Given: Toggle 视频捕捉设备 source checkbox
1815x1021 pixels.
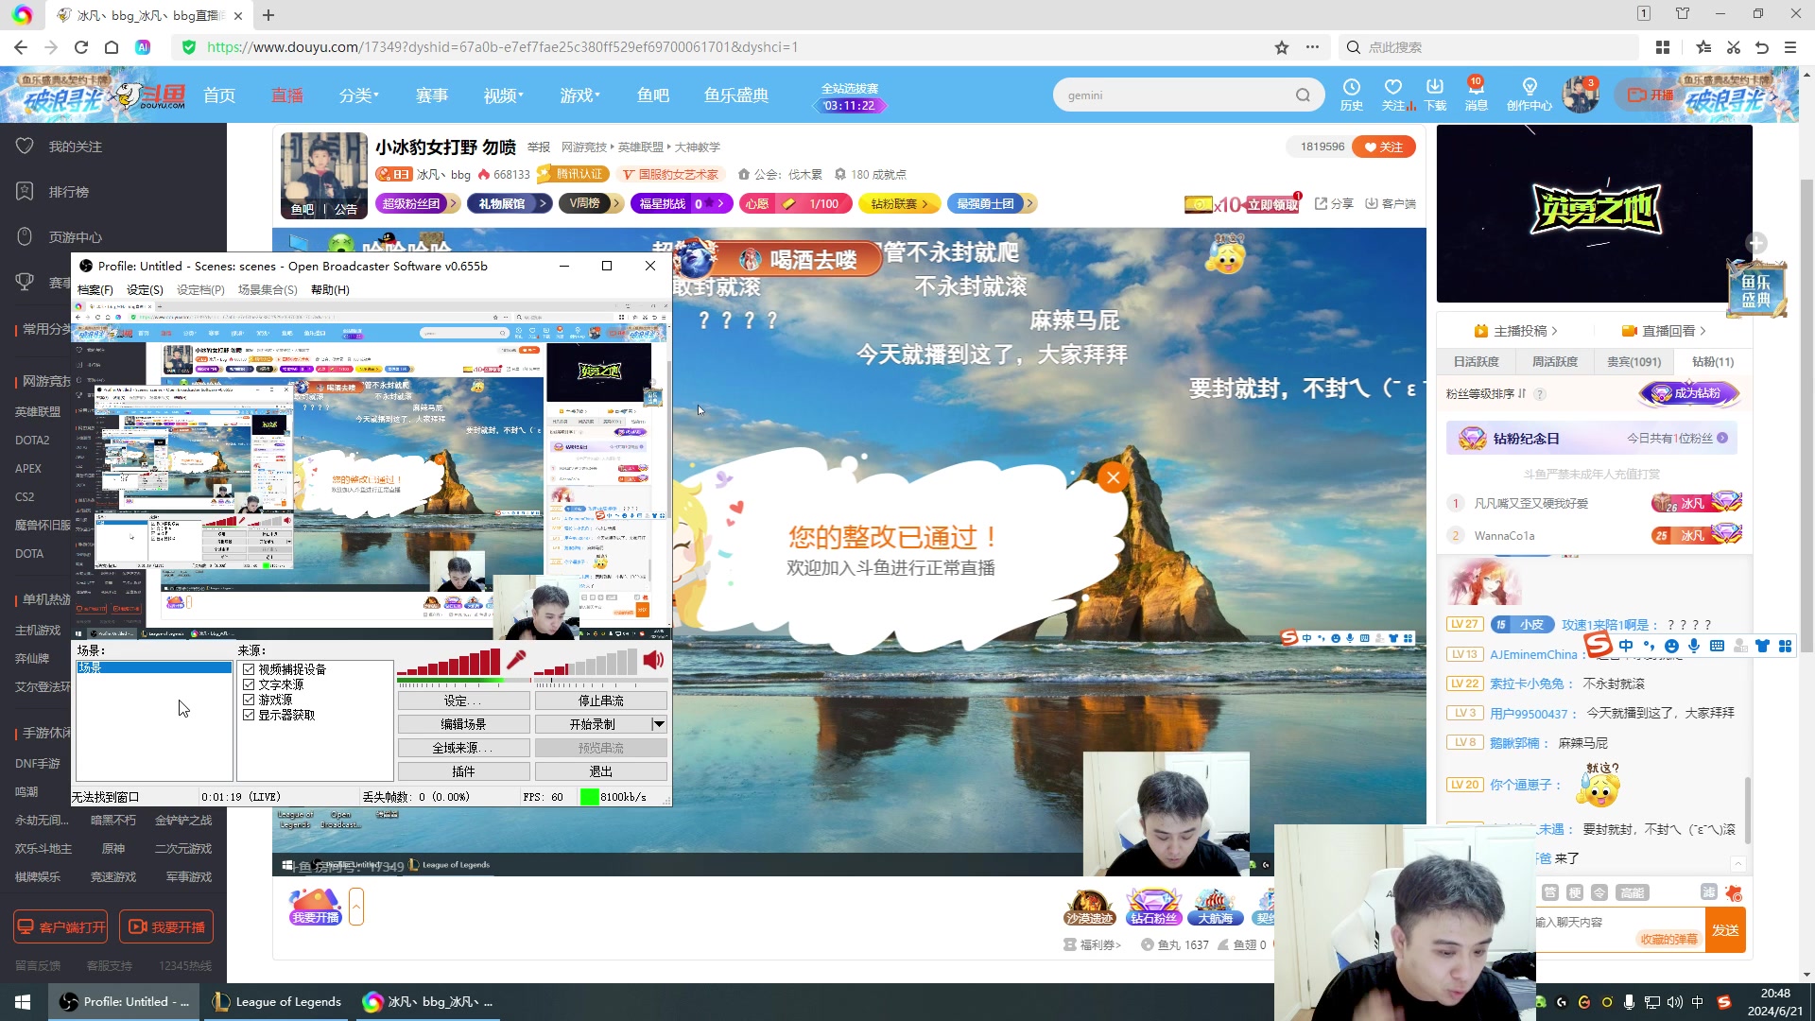Looking at the screenshot, I should coord(249,669).
